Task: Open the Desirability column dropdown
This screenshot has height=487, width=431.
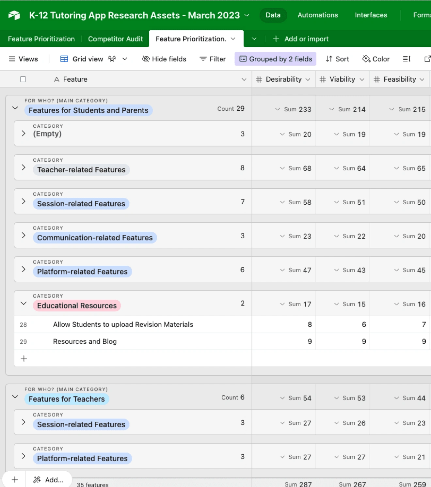Action: point(308,79)
